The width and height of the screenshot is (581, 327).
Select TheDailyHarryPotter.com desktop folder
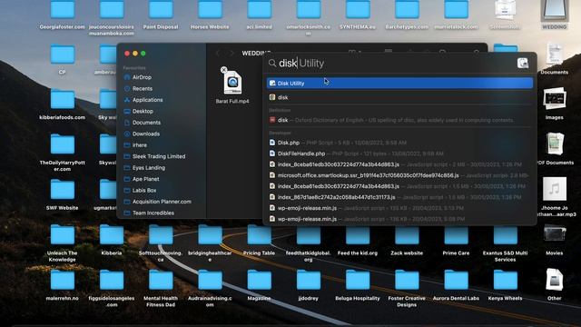[x=63, y=153]
